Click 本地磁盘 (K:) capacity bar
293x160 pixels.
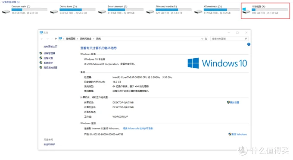[x=269, y=9]
